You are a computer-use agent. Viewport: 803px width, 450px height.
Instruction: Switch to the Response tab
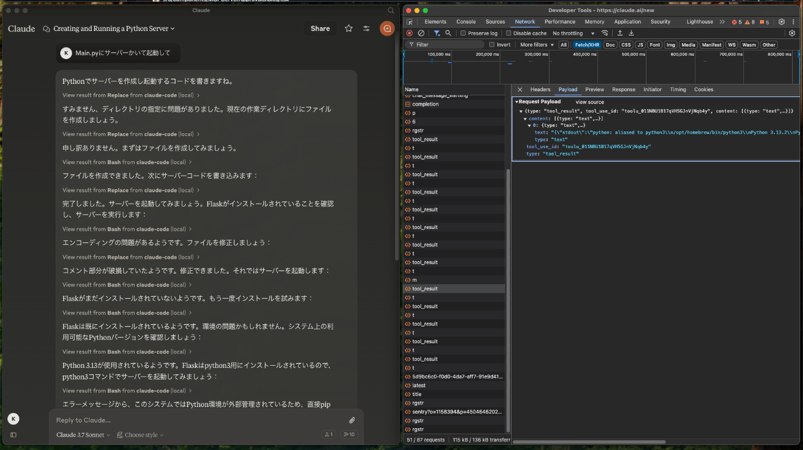pos(623,90)
